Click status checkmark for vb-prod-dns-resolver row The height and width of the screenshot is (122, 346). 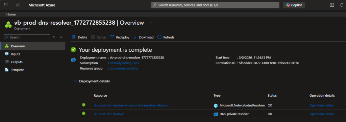point(84,114)
